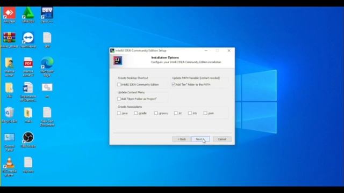Image resolution: width=344 pixels, height=193 pixels.
Task: Tick the .java association checkbox
Action: [x=119, y=113]
